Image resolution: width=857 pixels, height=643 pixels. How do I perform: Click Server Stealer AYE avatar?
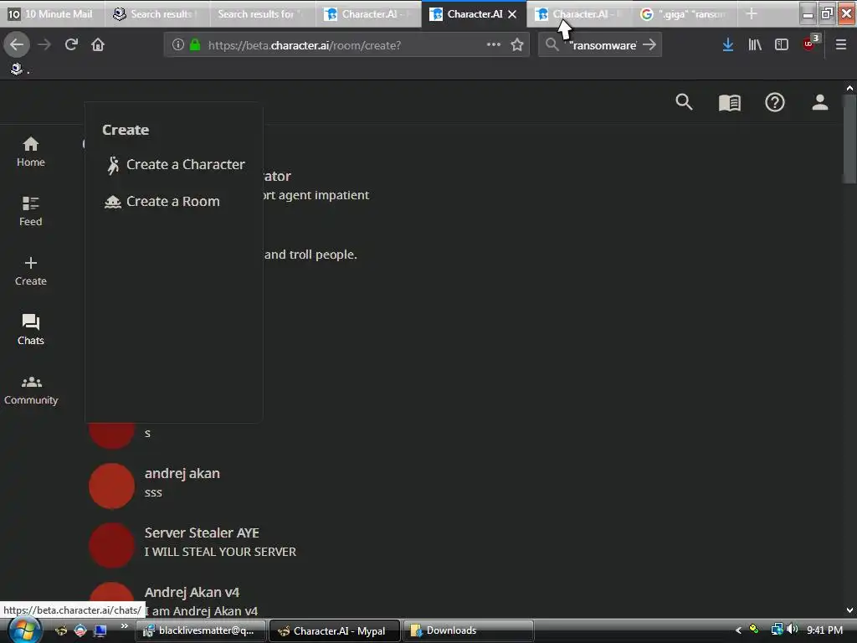coord(111,545)
